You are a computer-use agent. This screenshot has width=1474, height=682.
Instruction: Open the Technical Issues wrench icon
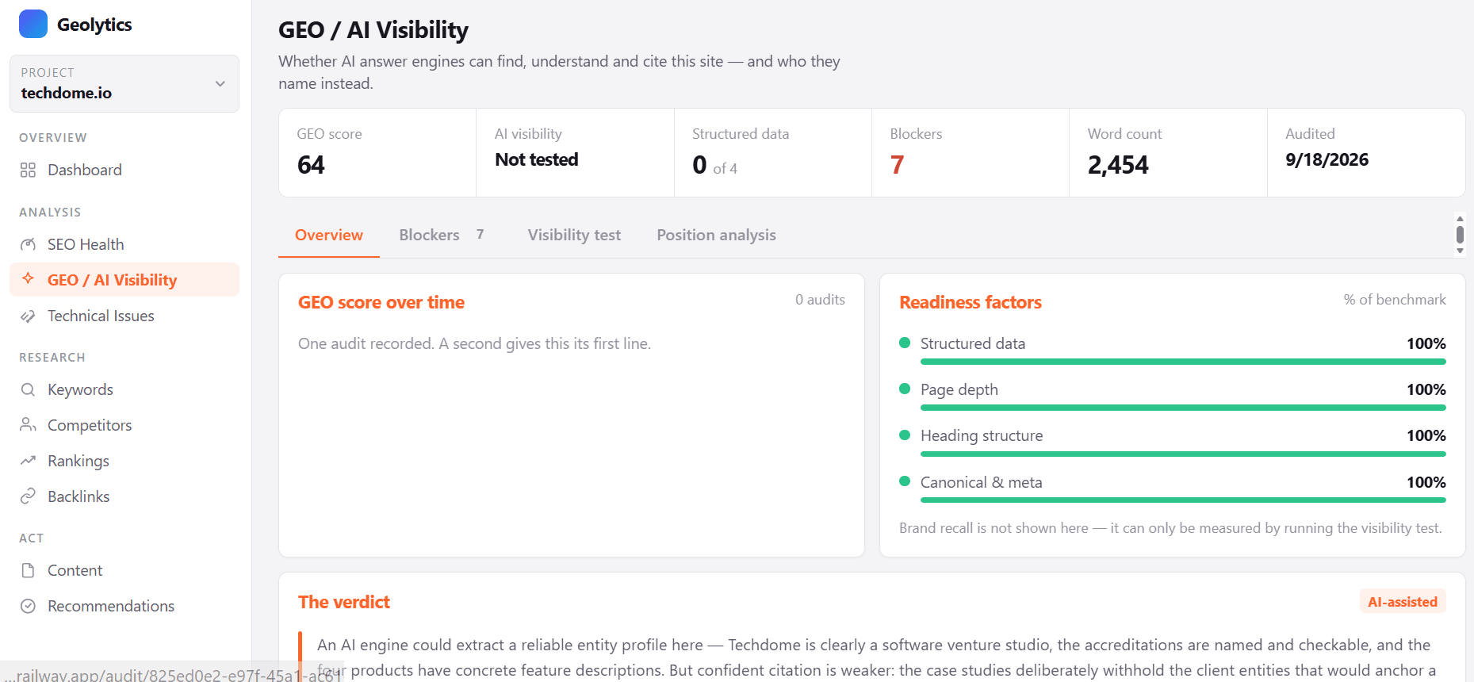tap(28, 316)
